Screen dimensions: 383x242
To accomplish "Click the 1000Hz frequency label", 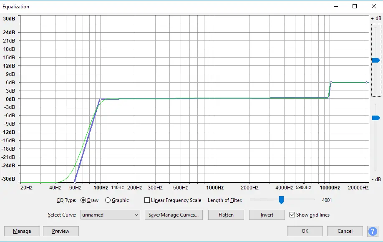I will tap(215, 187).
